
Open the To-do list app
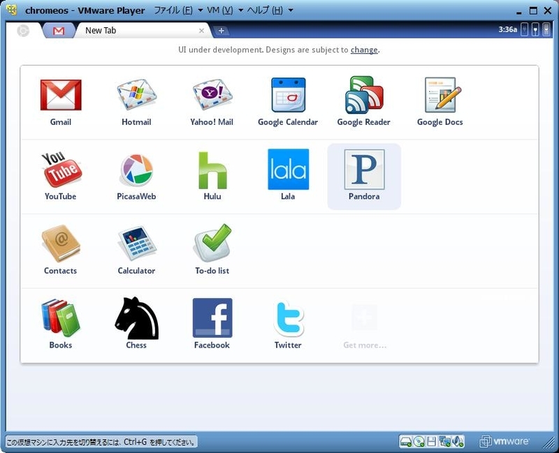(212, 251)
